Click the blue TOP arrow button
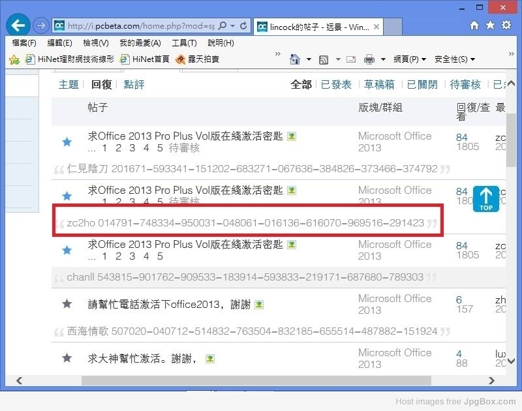Viewport: 522px width, 411px height. pyautogui.click(x=486, y=198)
